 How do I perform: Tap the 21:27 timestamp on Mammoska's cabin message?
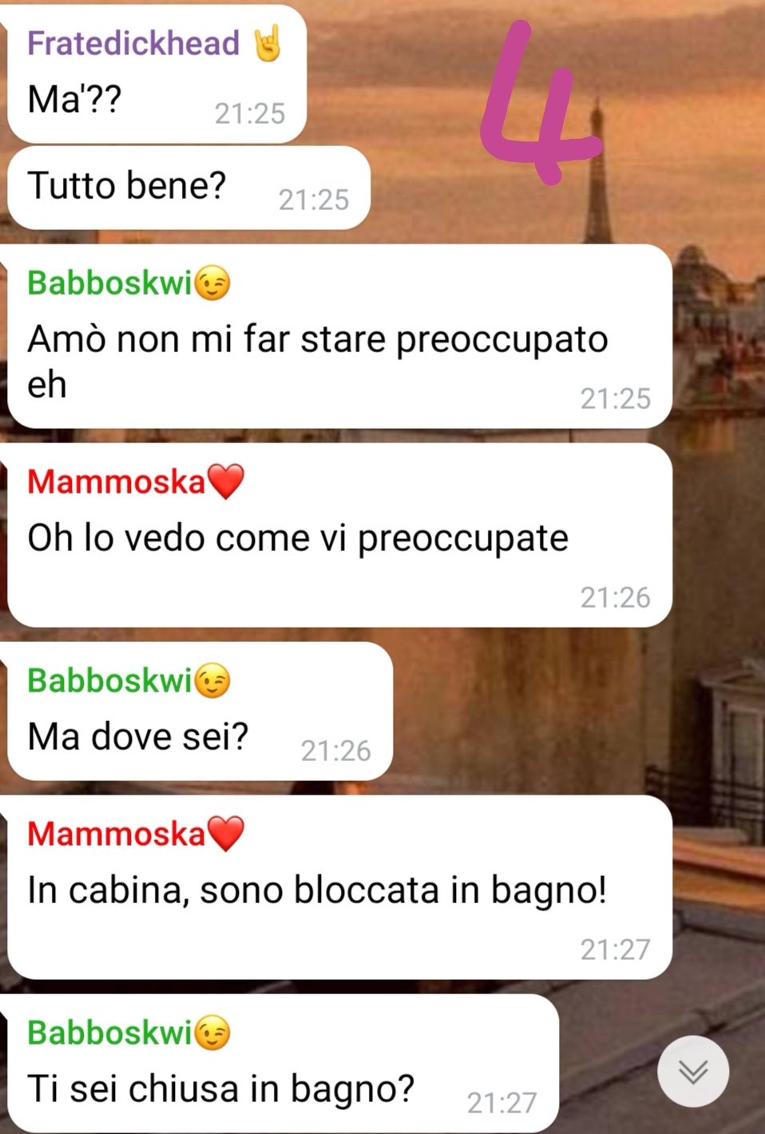pyautogui.click(x=615, y=950)
